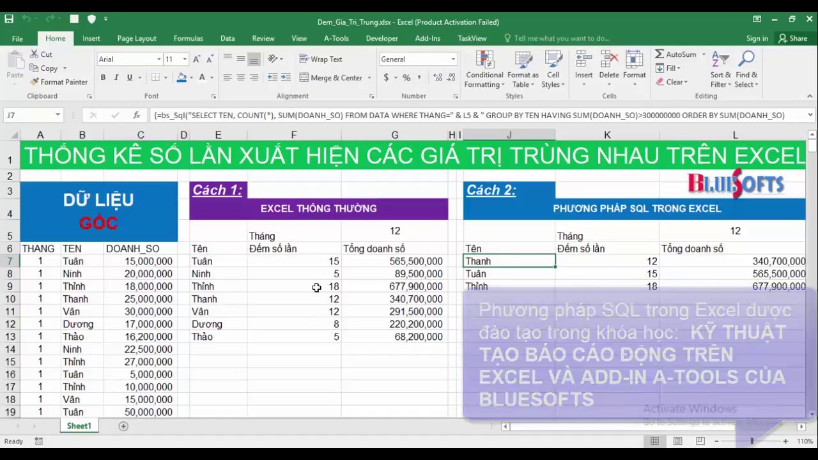Open Font dialog launcher

point(213,96)
